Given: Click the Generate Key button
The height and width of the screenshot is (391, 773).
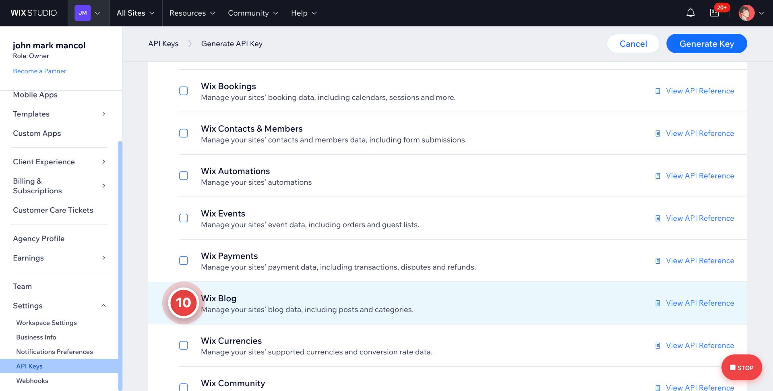Looking at the screenshot, I should [707, 43].
